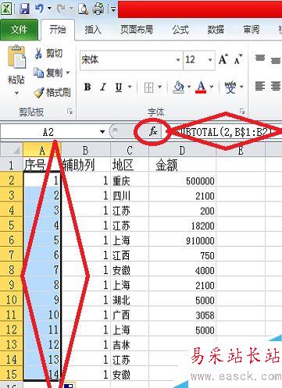Click top align icon
The height and width of the screenshot is (388, 282).
pyautogui.click(x=260, y=58)
